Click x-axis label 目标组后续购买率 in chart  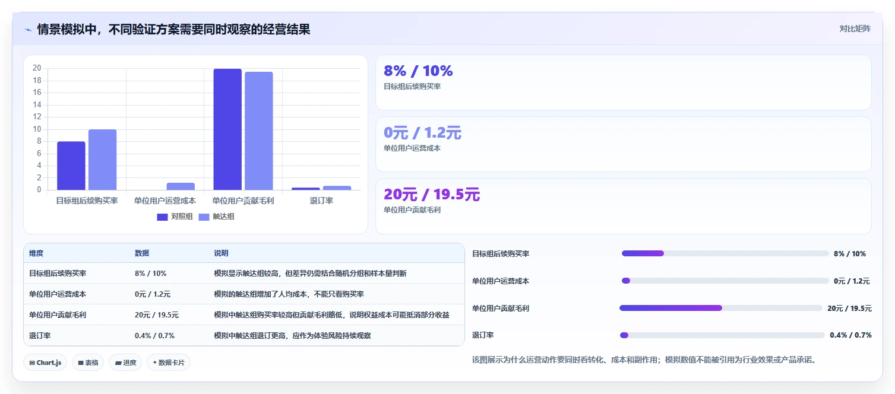point(87,201)
